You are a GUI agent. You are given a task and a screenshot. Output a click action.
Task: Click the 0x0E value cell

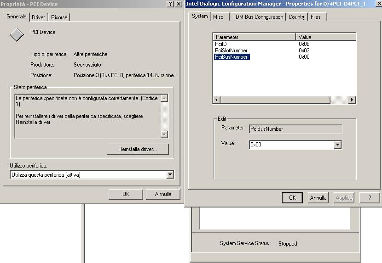pos(304,44)
